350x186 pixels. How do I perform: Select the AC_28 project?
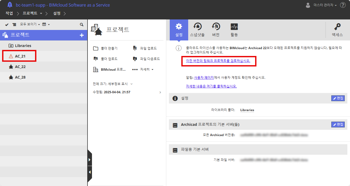tap(44, 77)
